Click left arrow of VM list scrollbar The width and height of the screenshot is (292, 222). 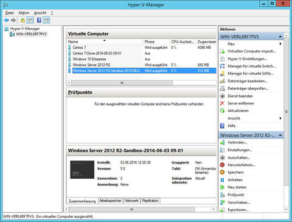(69, 83)
